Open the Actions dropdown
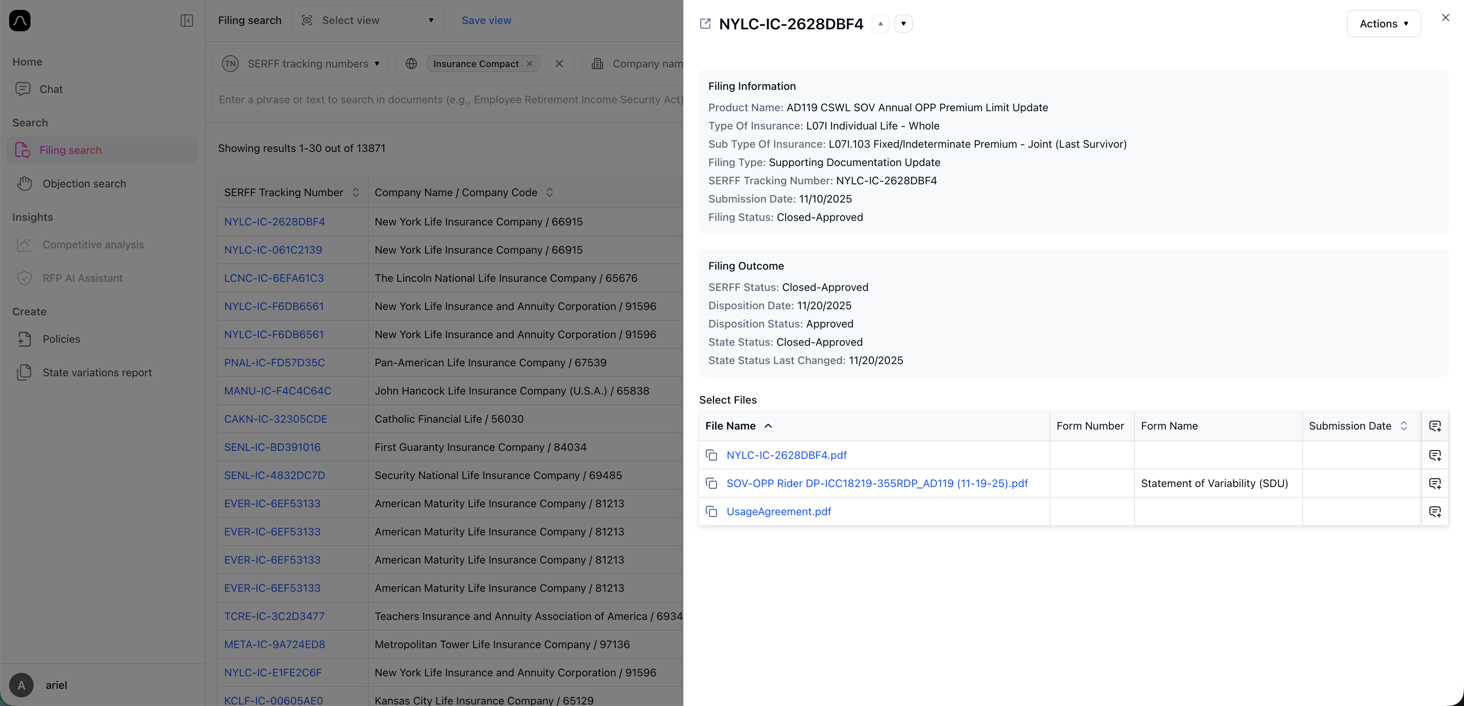 [1383, 24]
